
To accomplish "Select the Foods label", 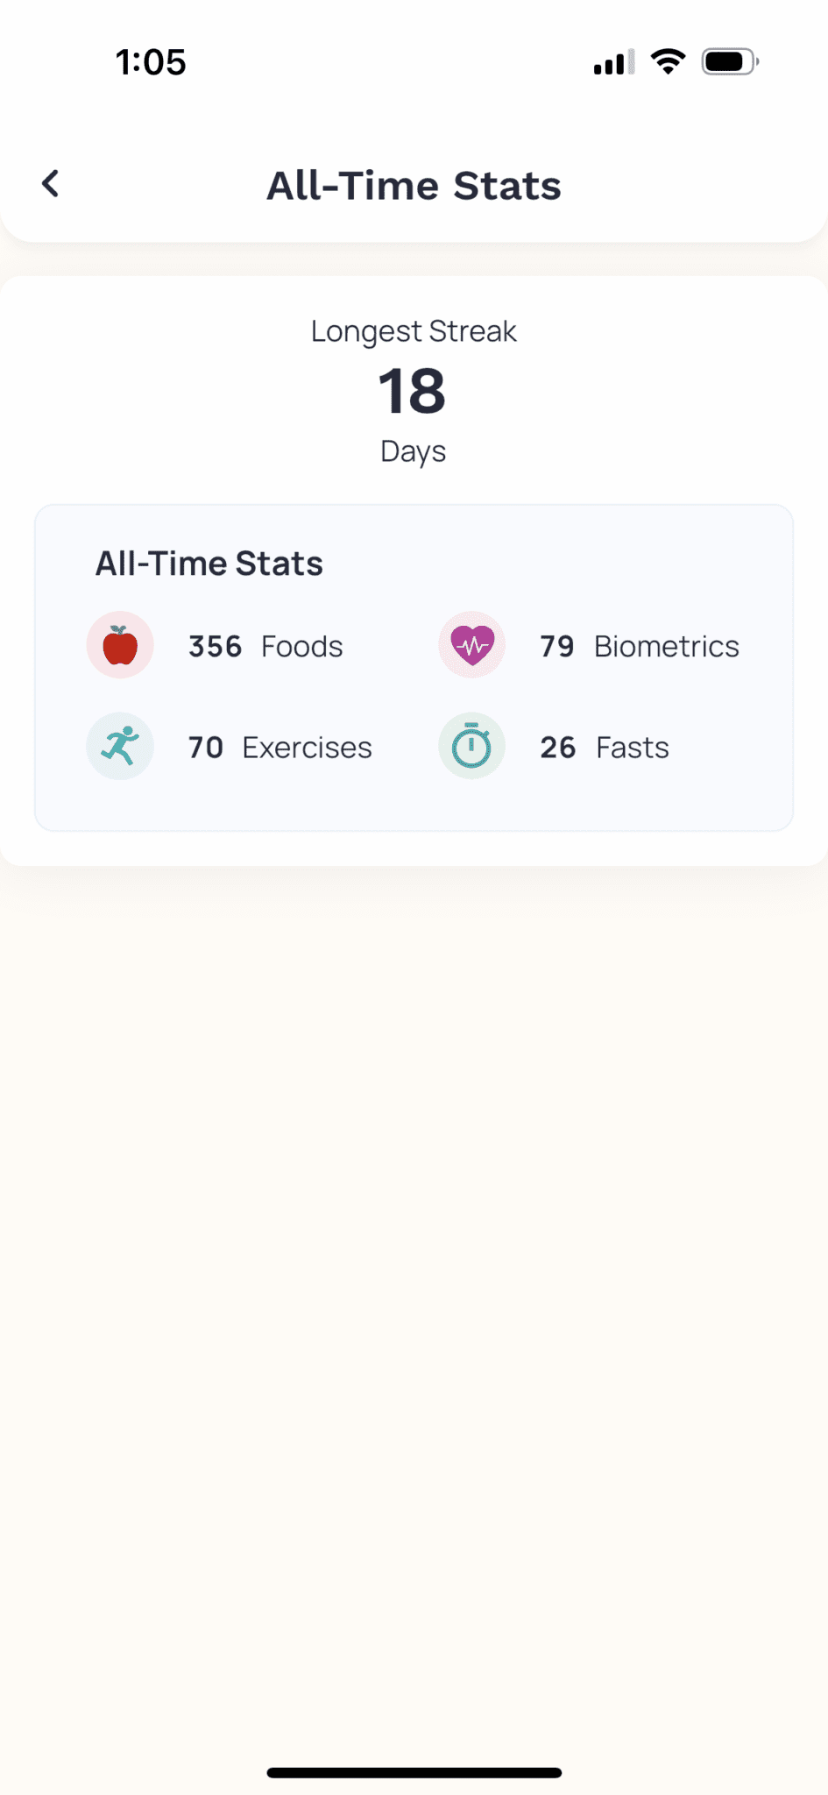I will point(301,647).
